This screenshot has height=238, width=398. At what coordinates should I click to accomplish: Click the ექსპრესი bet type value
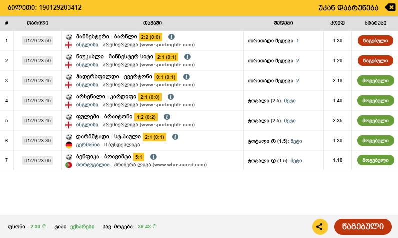pyautogui.click(x=82, y=227)
